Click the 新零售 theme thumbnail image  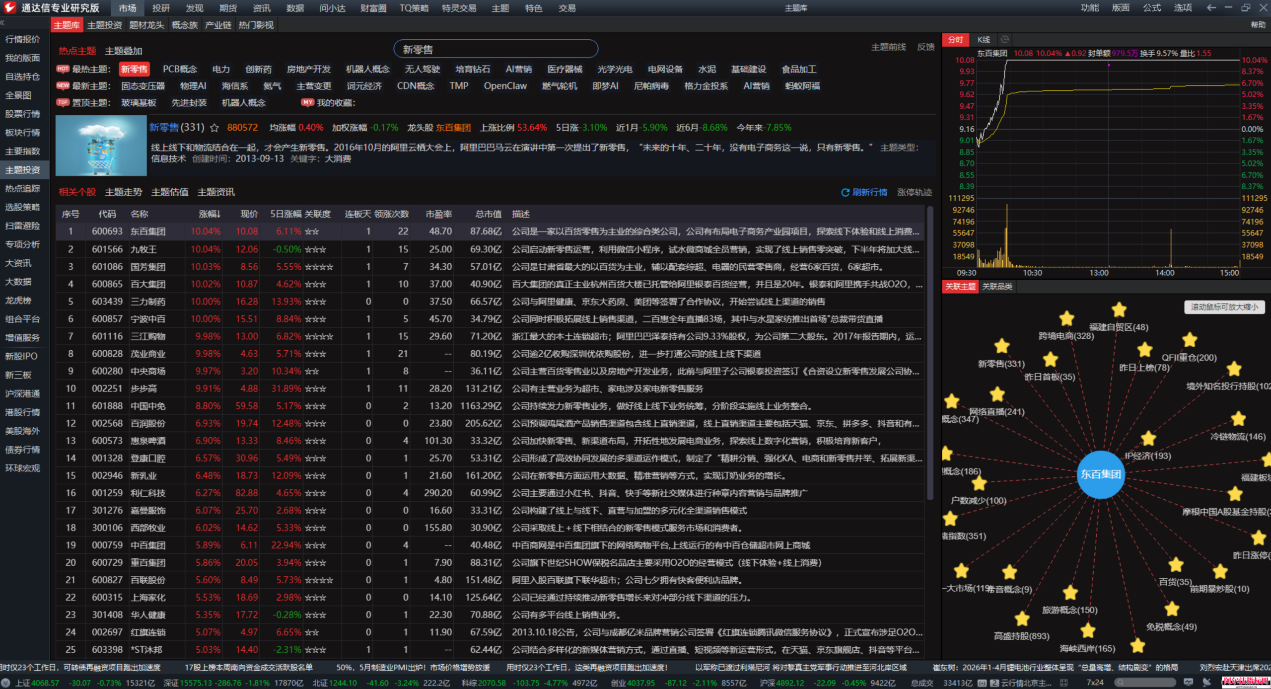coord(101,146)
